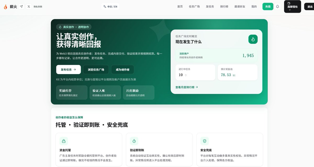The height and width of the screenshot is (167, 314).
Task: Click the white 发布任务 button
Action: 69,69
